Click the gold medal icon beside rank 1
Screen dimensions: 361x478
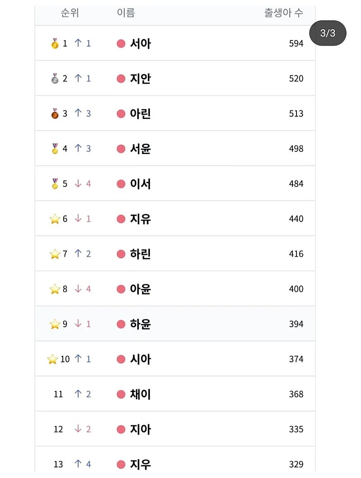[x=55, y=44]
